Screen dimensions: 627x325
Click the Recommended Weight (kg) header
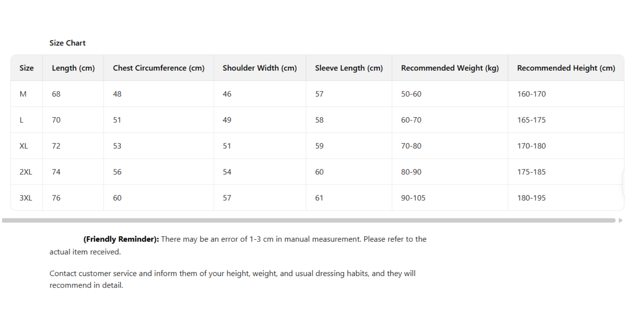[450, 68]
